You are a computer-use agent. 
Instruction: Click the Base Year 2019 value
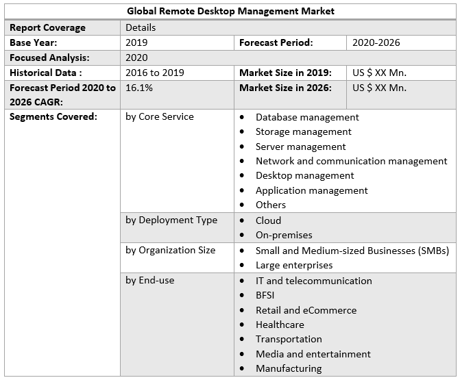tap(137, 42)
